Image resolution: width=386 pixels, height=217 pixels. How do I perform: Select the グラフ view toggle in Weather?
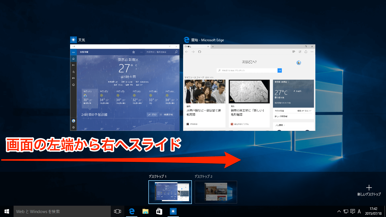coord(152,114)
